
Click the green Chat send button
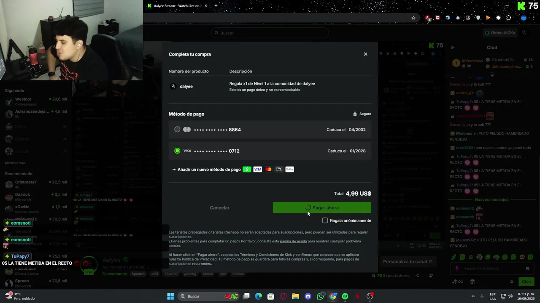(526, 282)
